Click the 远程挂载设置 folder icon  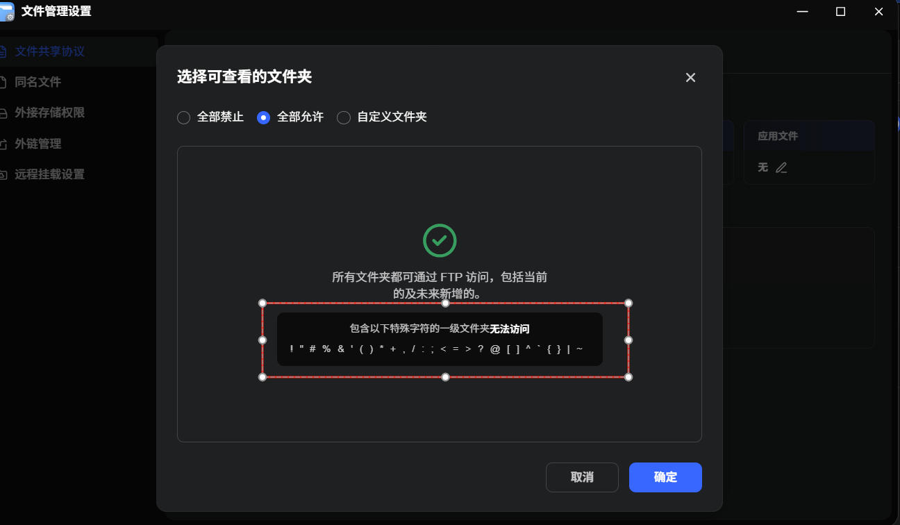3,174
